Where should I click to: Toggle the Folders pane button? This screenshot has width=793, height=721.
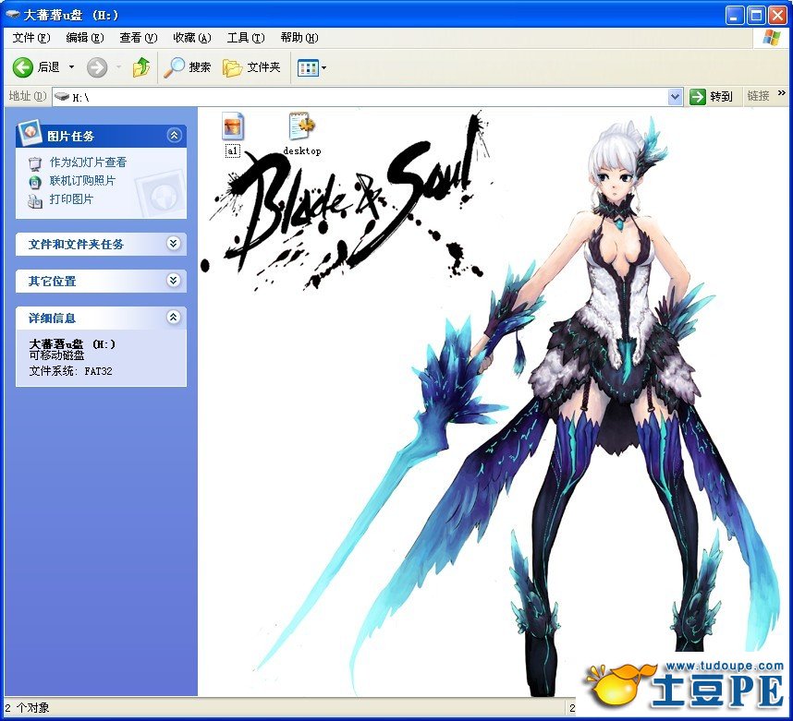[x=233, y=67]
